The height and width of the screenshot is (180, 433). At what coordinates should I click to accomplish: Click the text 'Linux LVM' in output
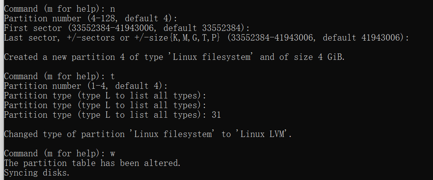pyautogui.click(x=262, y=134)
